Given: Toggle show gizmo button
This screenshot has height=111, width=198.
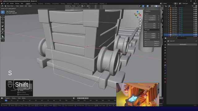Looking at the screenshot, I should pos(143,6).
